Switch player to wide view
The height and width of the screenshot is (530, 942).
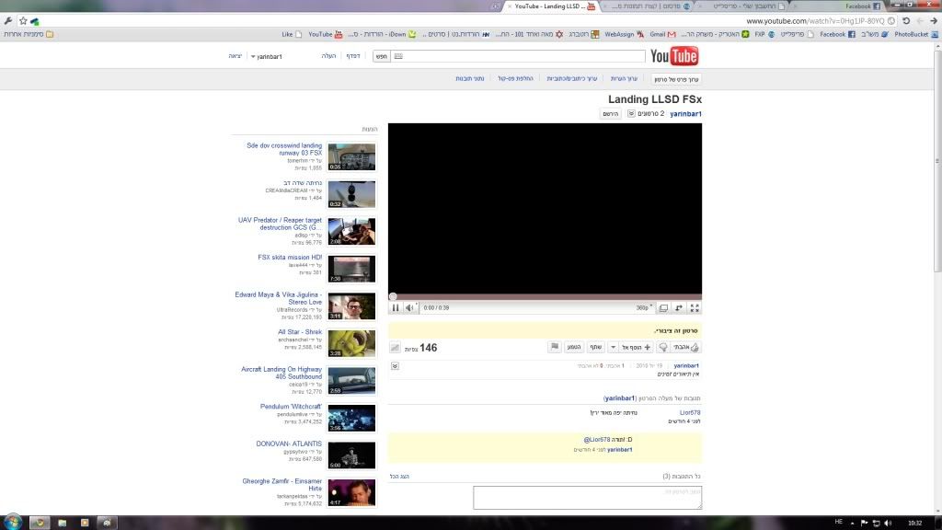pyautogui.click(x=663, y=307)
